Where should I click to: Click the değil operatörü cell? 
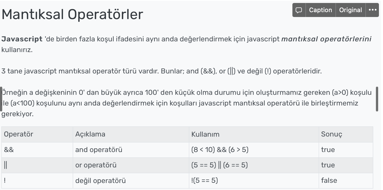point(131,181)
